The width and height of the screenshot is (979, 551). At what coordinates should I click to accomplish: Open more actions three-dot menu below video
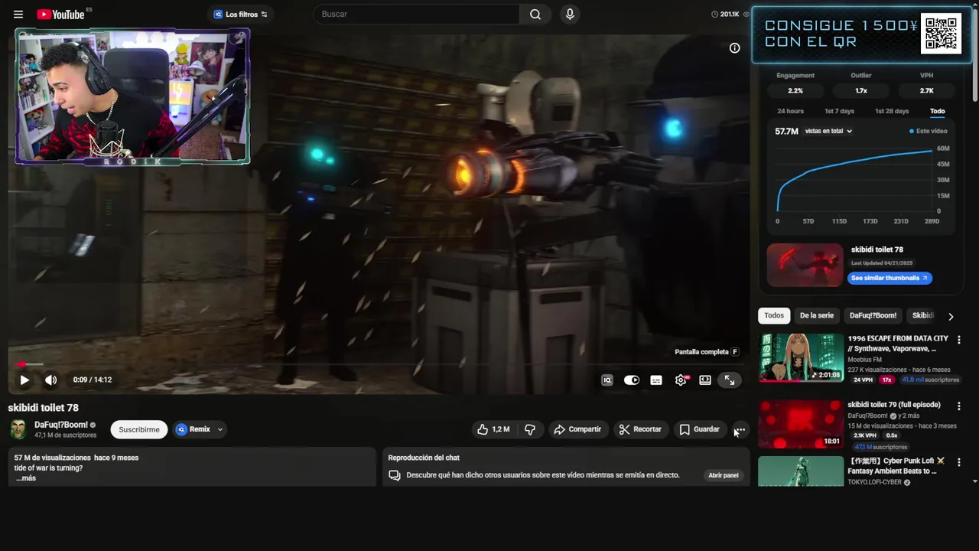click(740, 429)
